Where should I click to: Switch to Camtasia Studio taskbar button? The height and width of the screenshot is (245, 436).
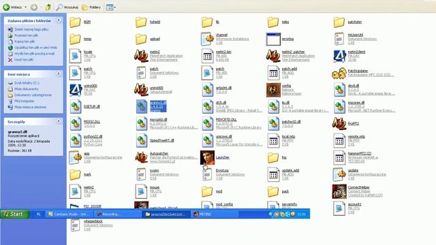point(68,214)
